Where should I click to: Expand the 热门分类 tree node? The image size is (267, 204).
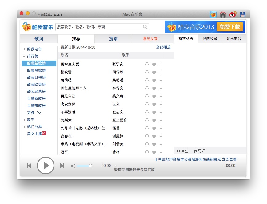(24, 127)
